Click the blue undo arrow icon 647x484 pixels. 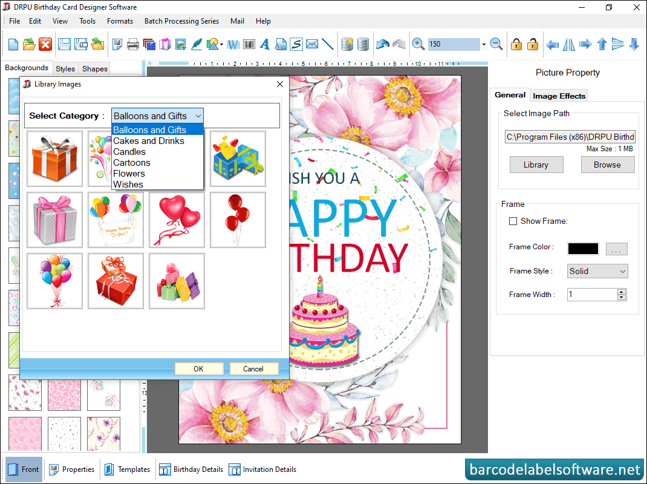383,44
